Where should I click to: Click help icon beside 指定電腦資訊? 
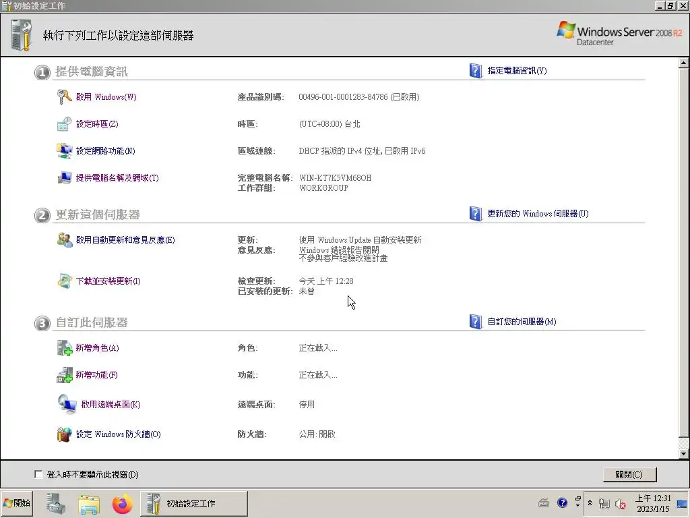pos(476,71)
